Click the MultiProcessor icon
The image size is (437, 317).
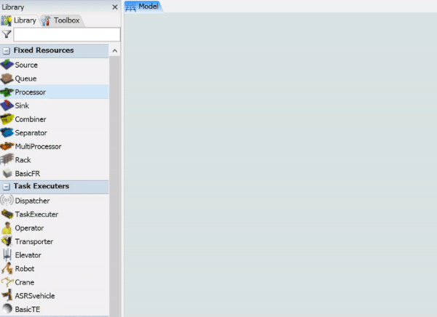(x=7, y=146)
